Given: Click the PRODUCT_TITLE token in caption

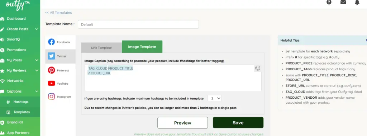Looking at the screenshot, I should click(x=120, y=69).
